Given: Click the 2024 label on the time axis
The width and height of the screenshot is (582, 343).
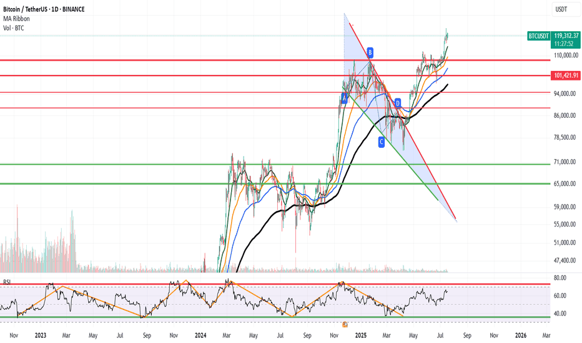Looking at the screenshot, I should pos(200,336).
